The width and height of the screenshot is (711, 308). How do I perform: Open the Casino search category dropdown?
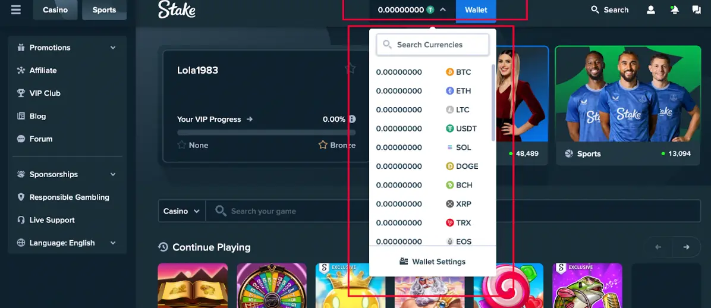click(181, 211)
